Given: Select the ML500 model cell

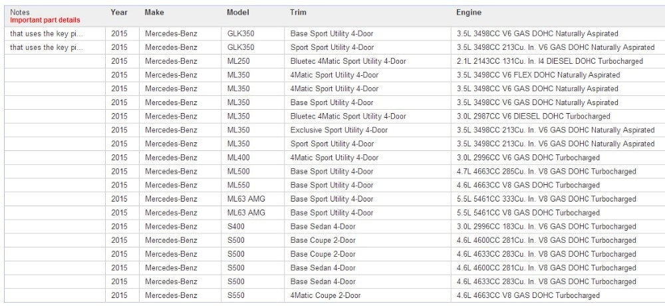Looking at the screenshot, I should click(x=238, y=172).
